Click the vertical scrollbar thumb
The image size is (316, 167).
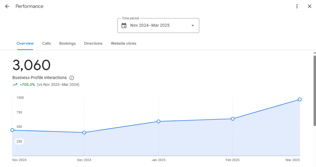pos(315,91)
